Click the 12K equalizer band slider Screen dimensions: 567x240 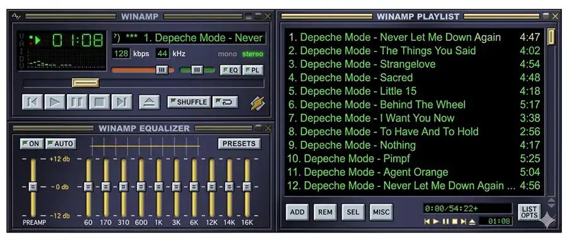212,187
